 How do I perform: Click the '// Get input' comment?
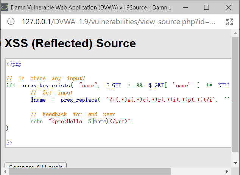[x=52, y=93]
